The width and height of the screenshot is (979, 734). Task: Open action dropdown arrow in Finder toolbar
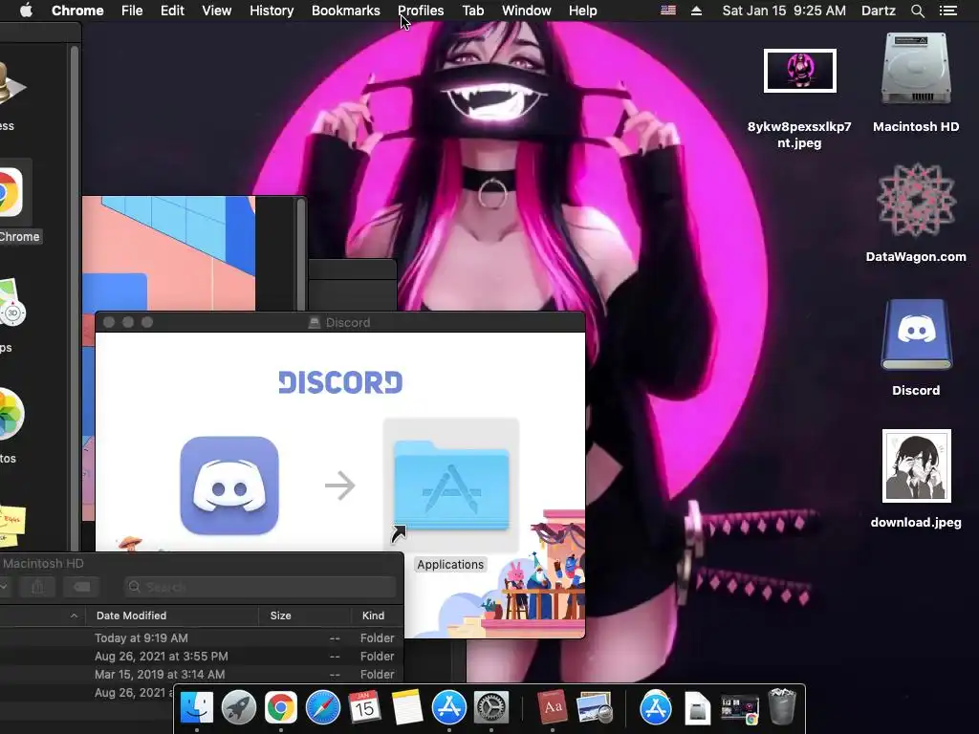coord(4,587)
